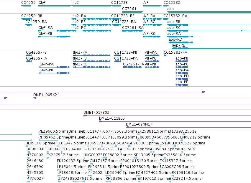Click transcript tho2-RA

pyautogui.click(x=91, y=19)
